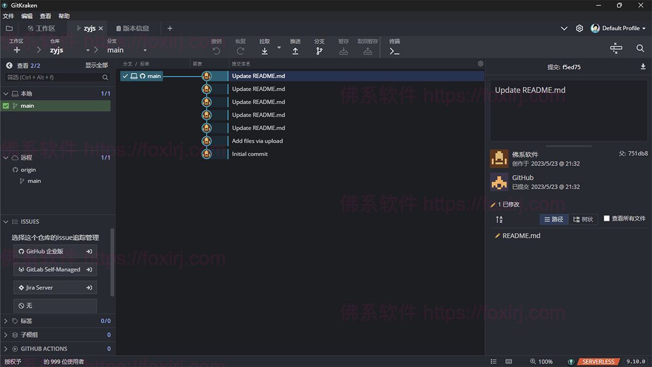This screenshot has height=367, width=652.
Task: Open the main branch selector dropdown
Action: click(x=145, y=49)
